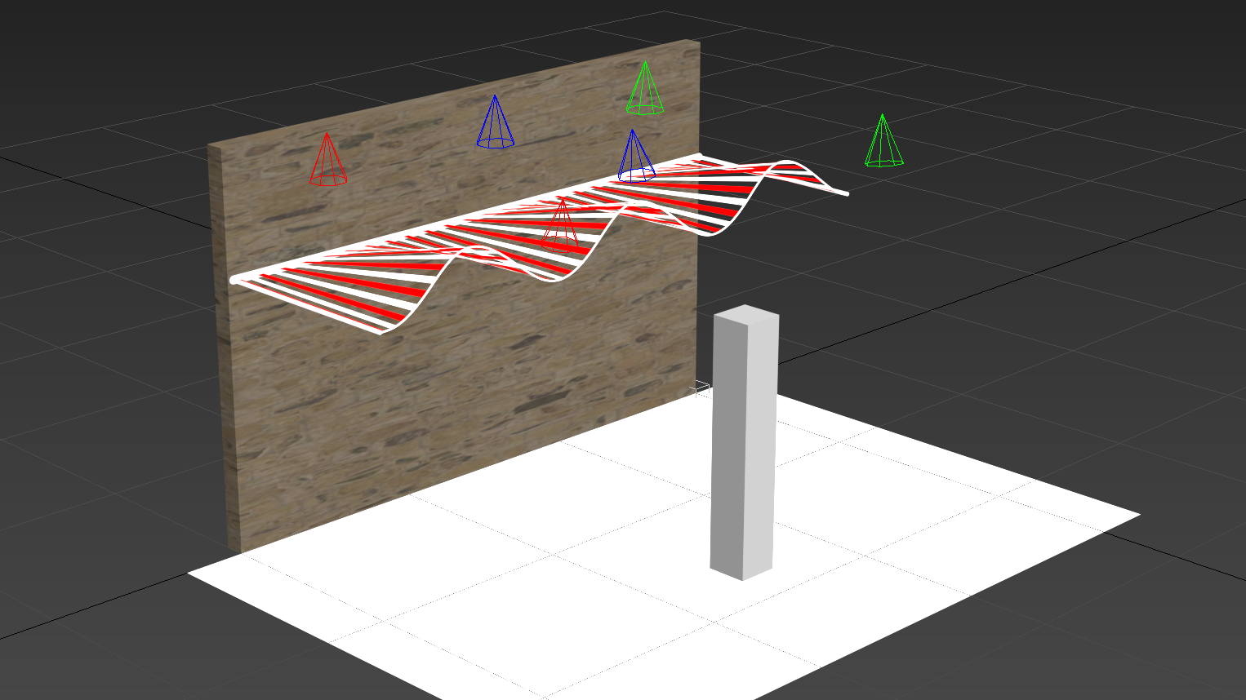Select the green cone light right of the wall

click(883, 141)
